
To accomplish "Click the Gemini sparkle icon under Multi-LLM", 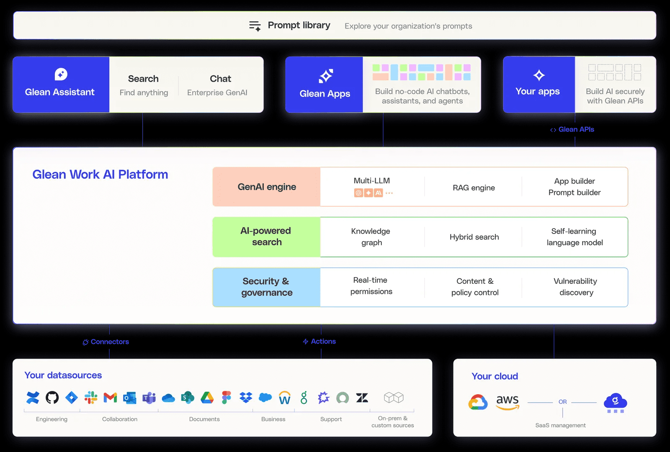I will 368,193.
